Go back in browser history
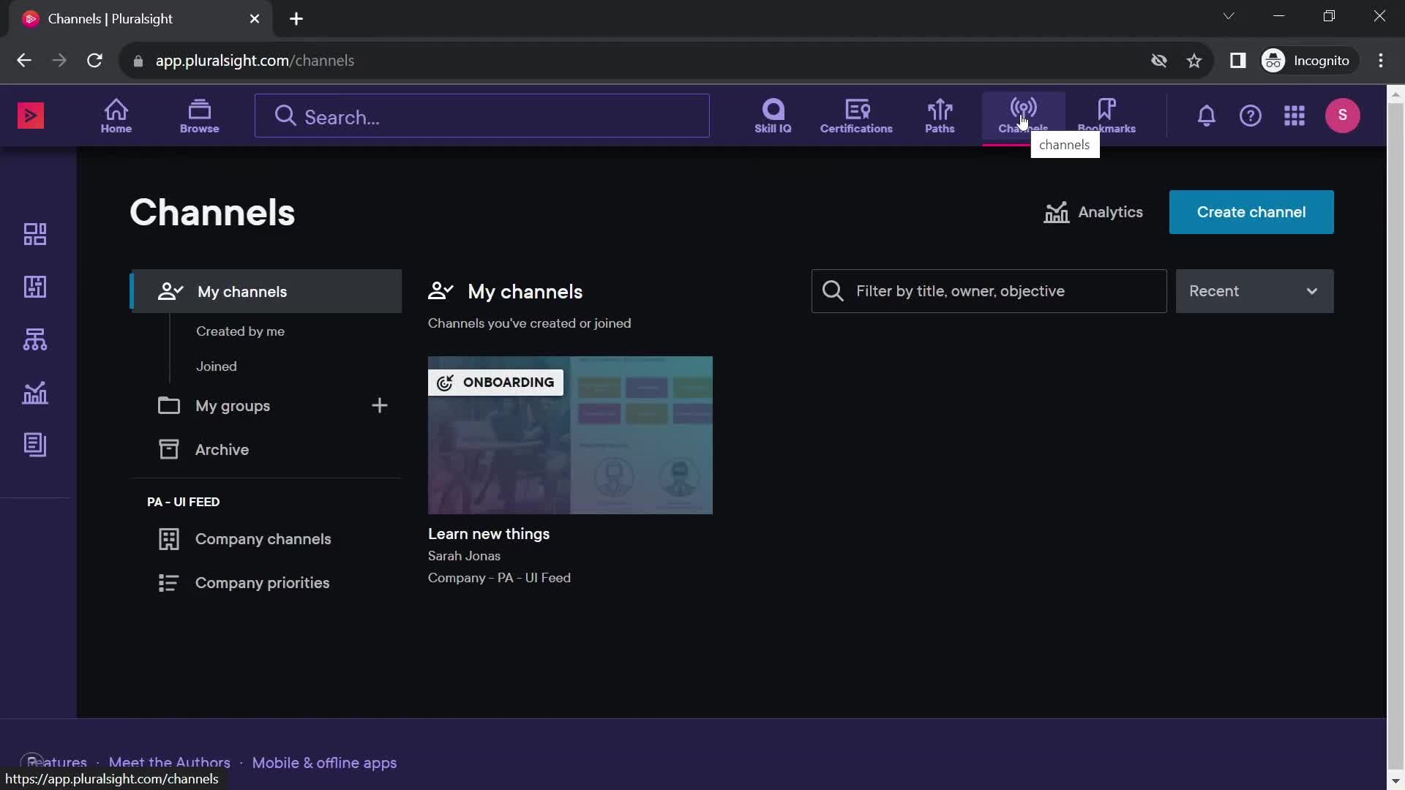Screen dimensions: 1405x790 [x=24, y=61]
